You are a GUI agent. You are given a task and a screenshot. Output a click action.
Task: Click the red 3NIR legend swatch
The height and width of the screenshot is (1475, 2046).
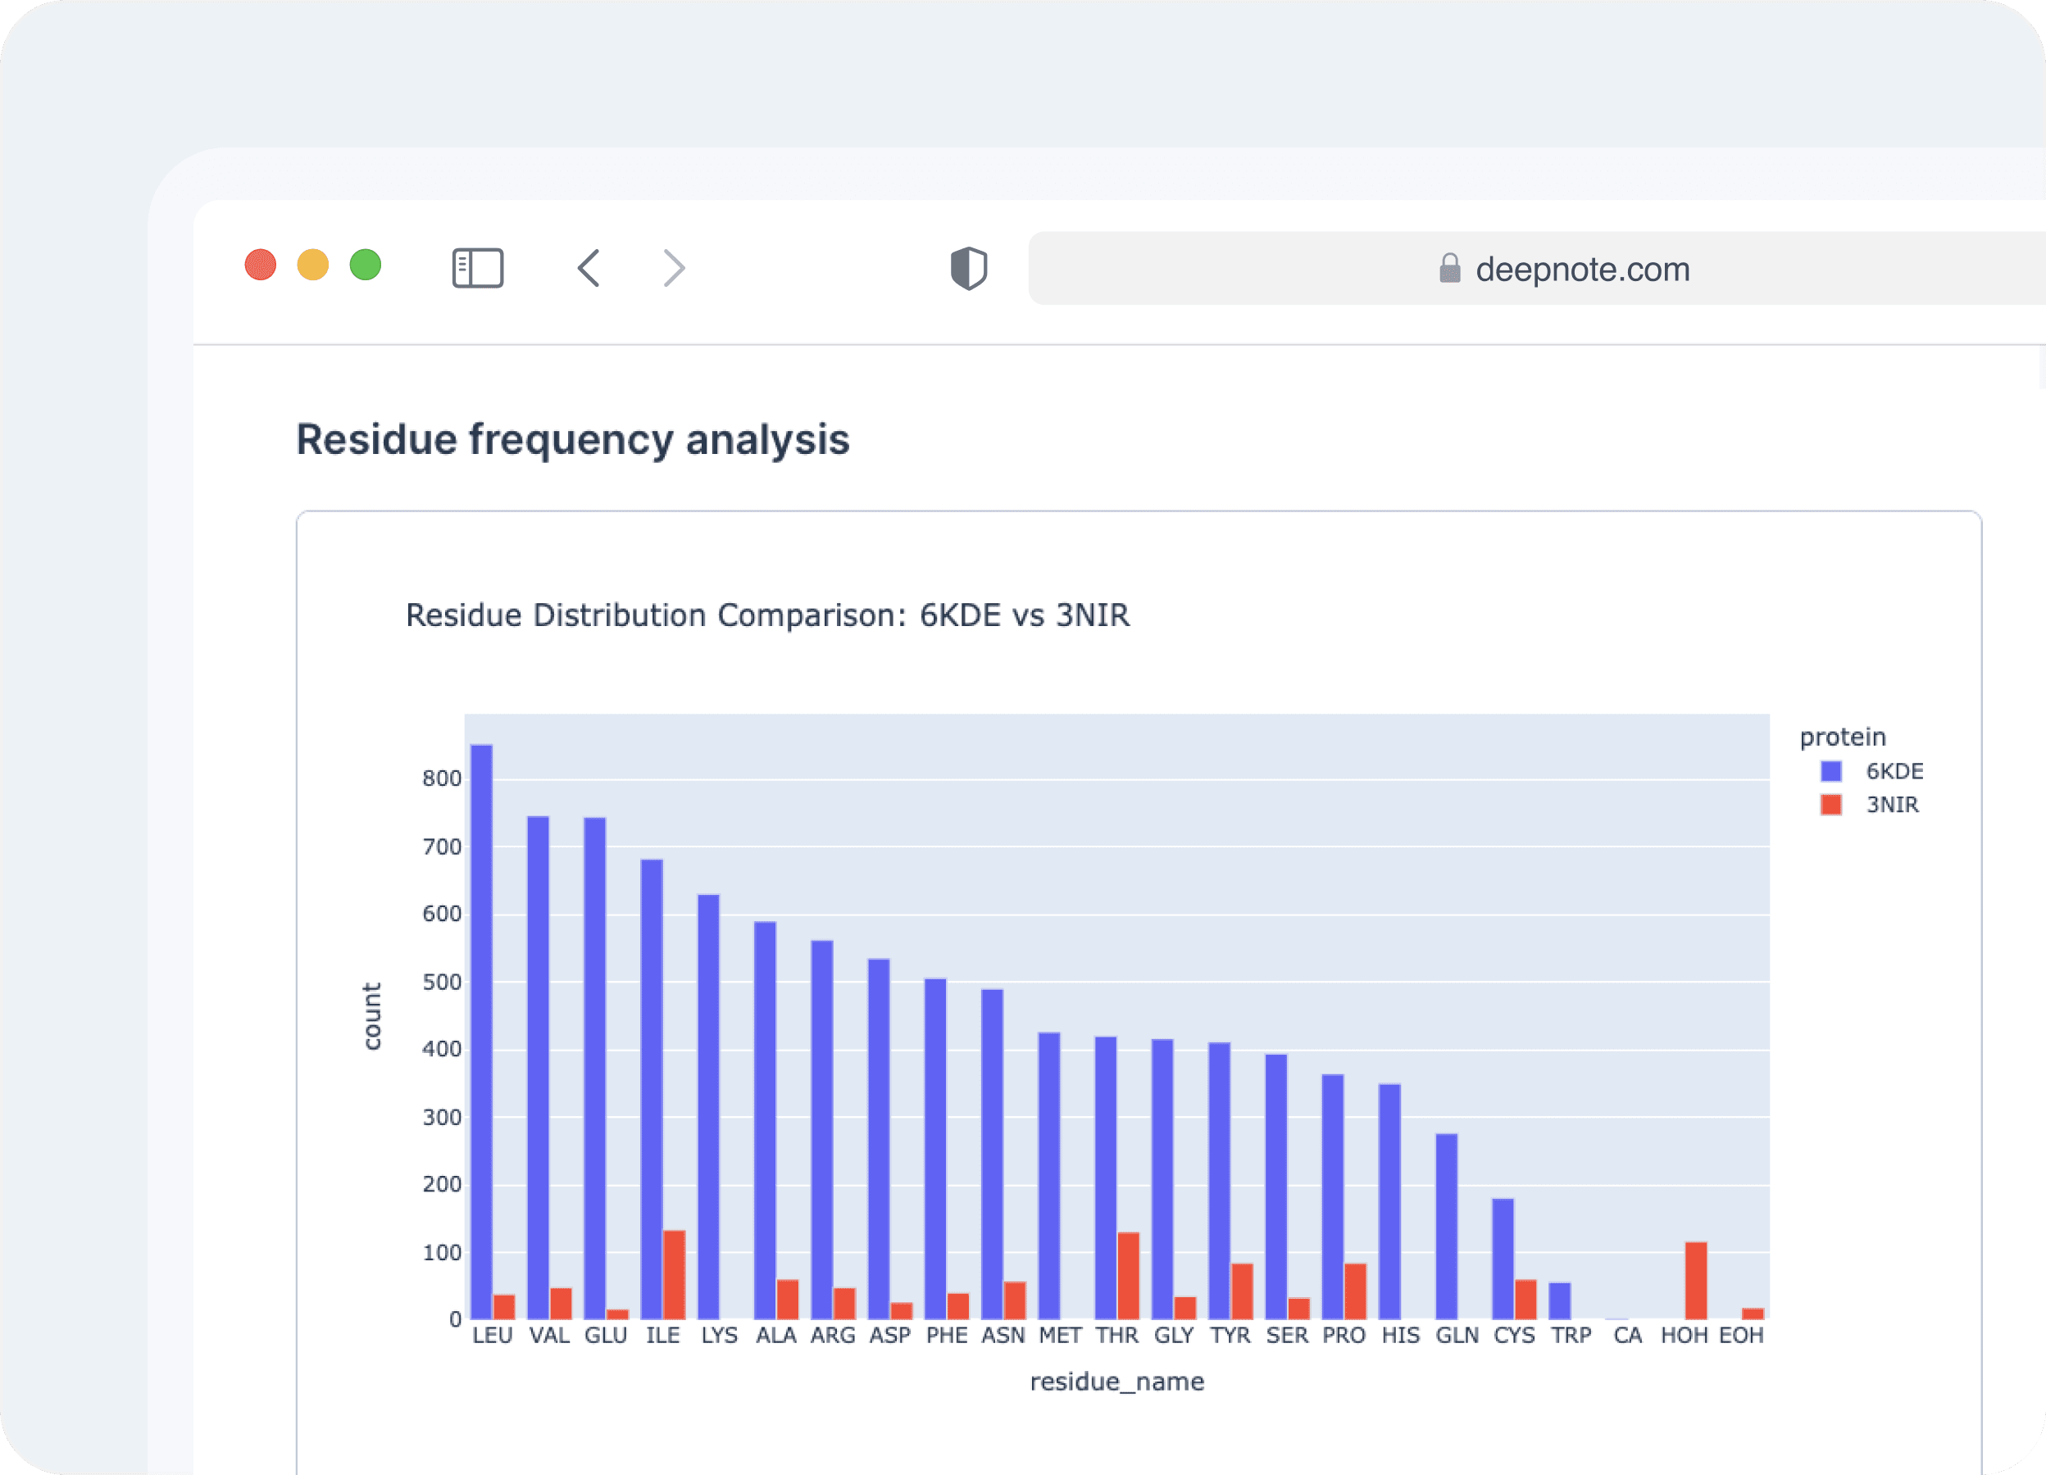[1830, 804]
